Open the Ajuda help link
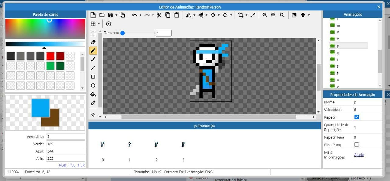 [x=359, y=155]
